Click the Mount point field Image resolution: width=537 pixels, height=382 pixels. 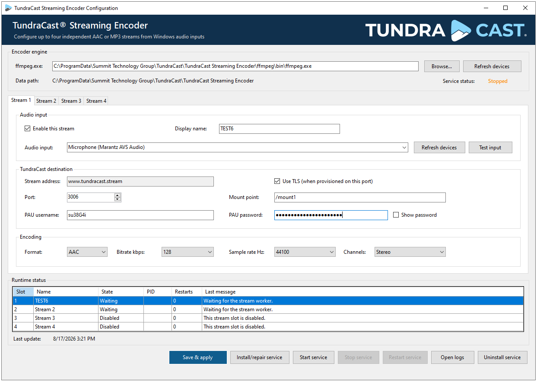click(360, 197)
